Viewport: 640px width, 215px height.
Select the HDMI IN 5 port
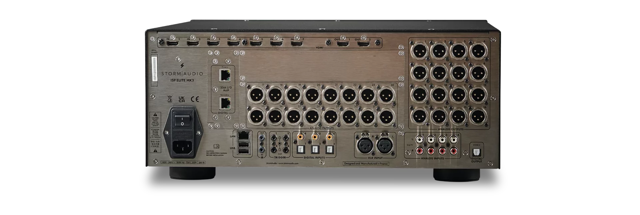pyautogui.click(x=256, y=43)
